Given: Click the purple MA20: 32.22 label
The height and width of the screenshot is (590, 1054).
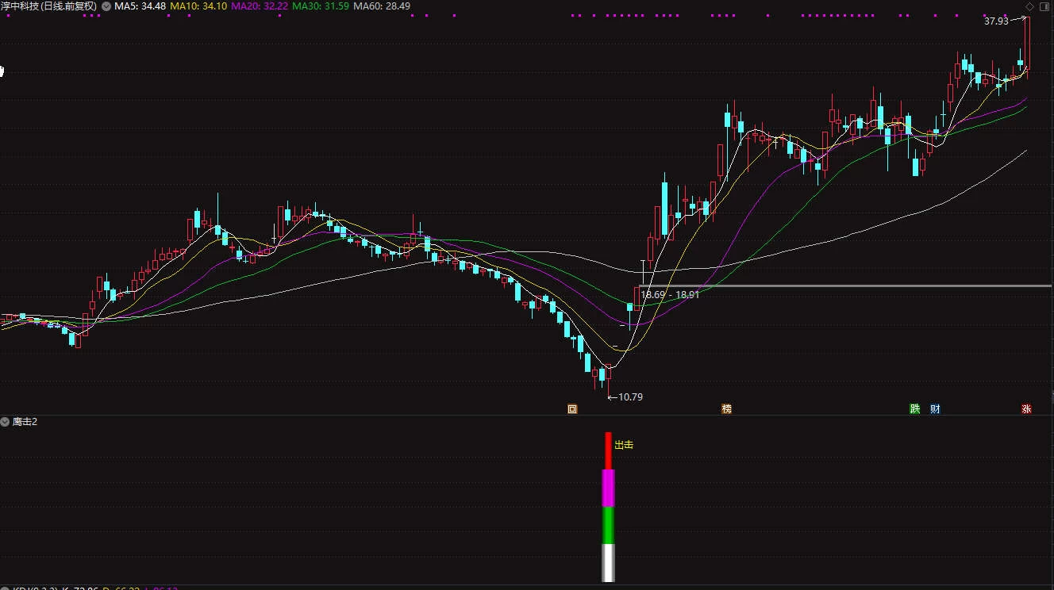Looking at the screenshot, I should coord(260,6).
